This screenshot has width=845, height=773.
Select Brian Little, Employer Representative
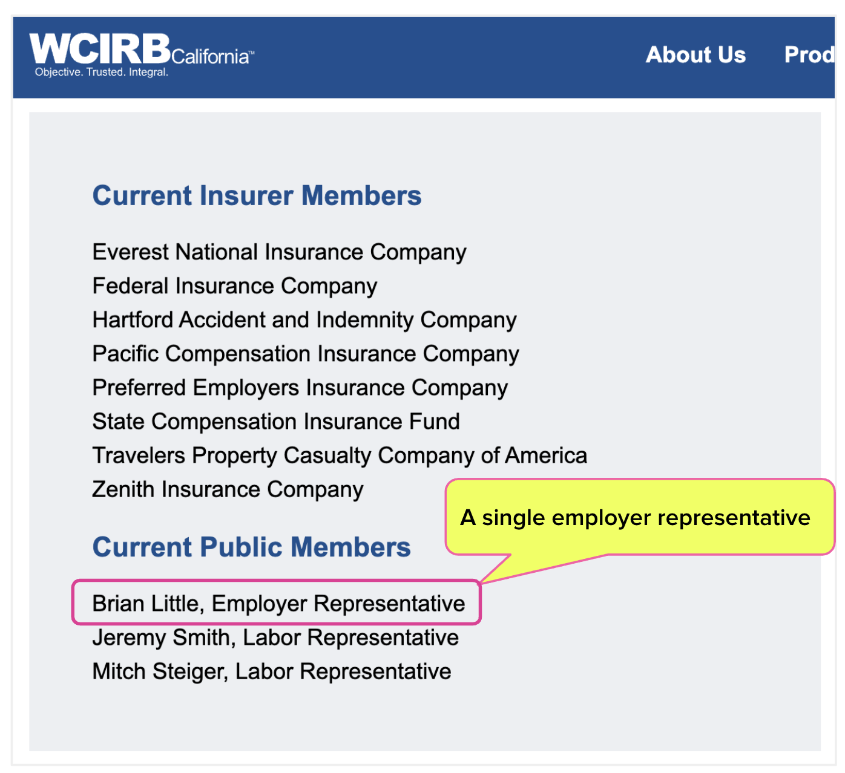click(x=278, y=604)
